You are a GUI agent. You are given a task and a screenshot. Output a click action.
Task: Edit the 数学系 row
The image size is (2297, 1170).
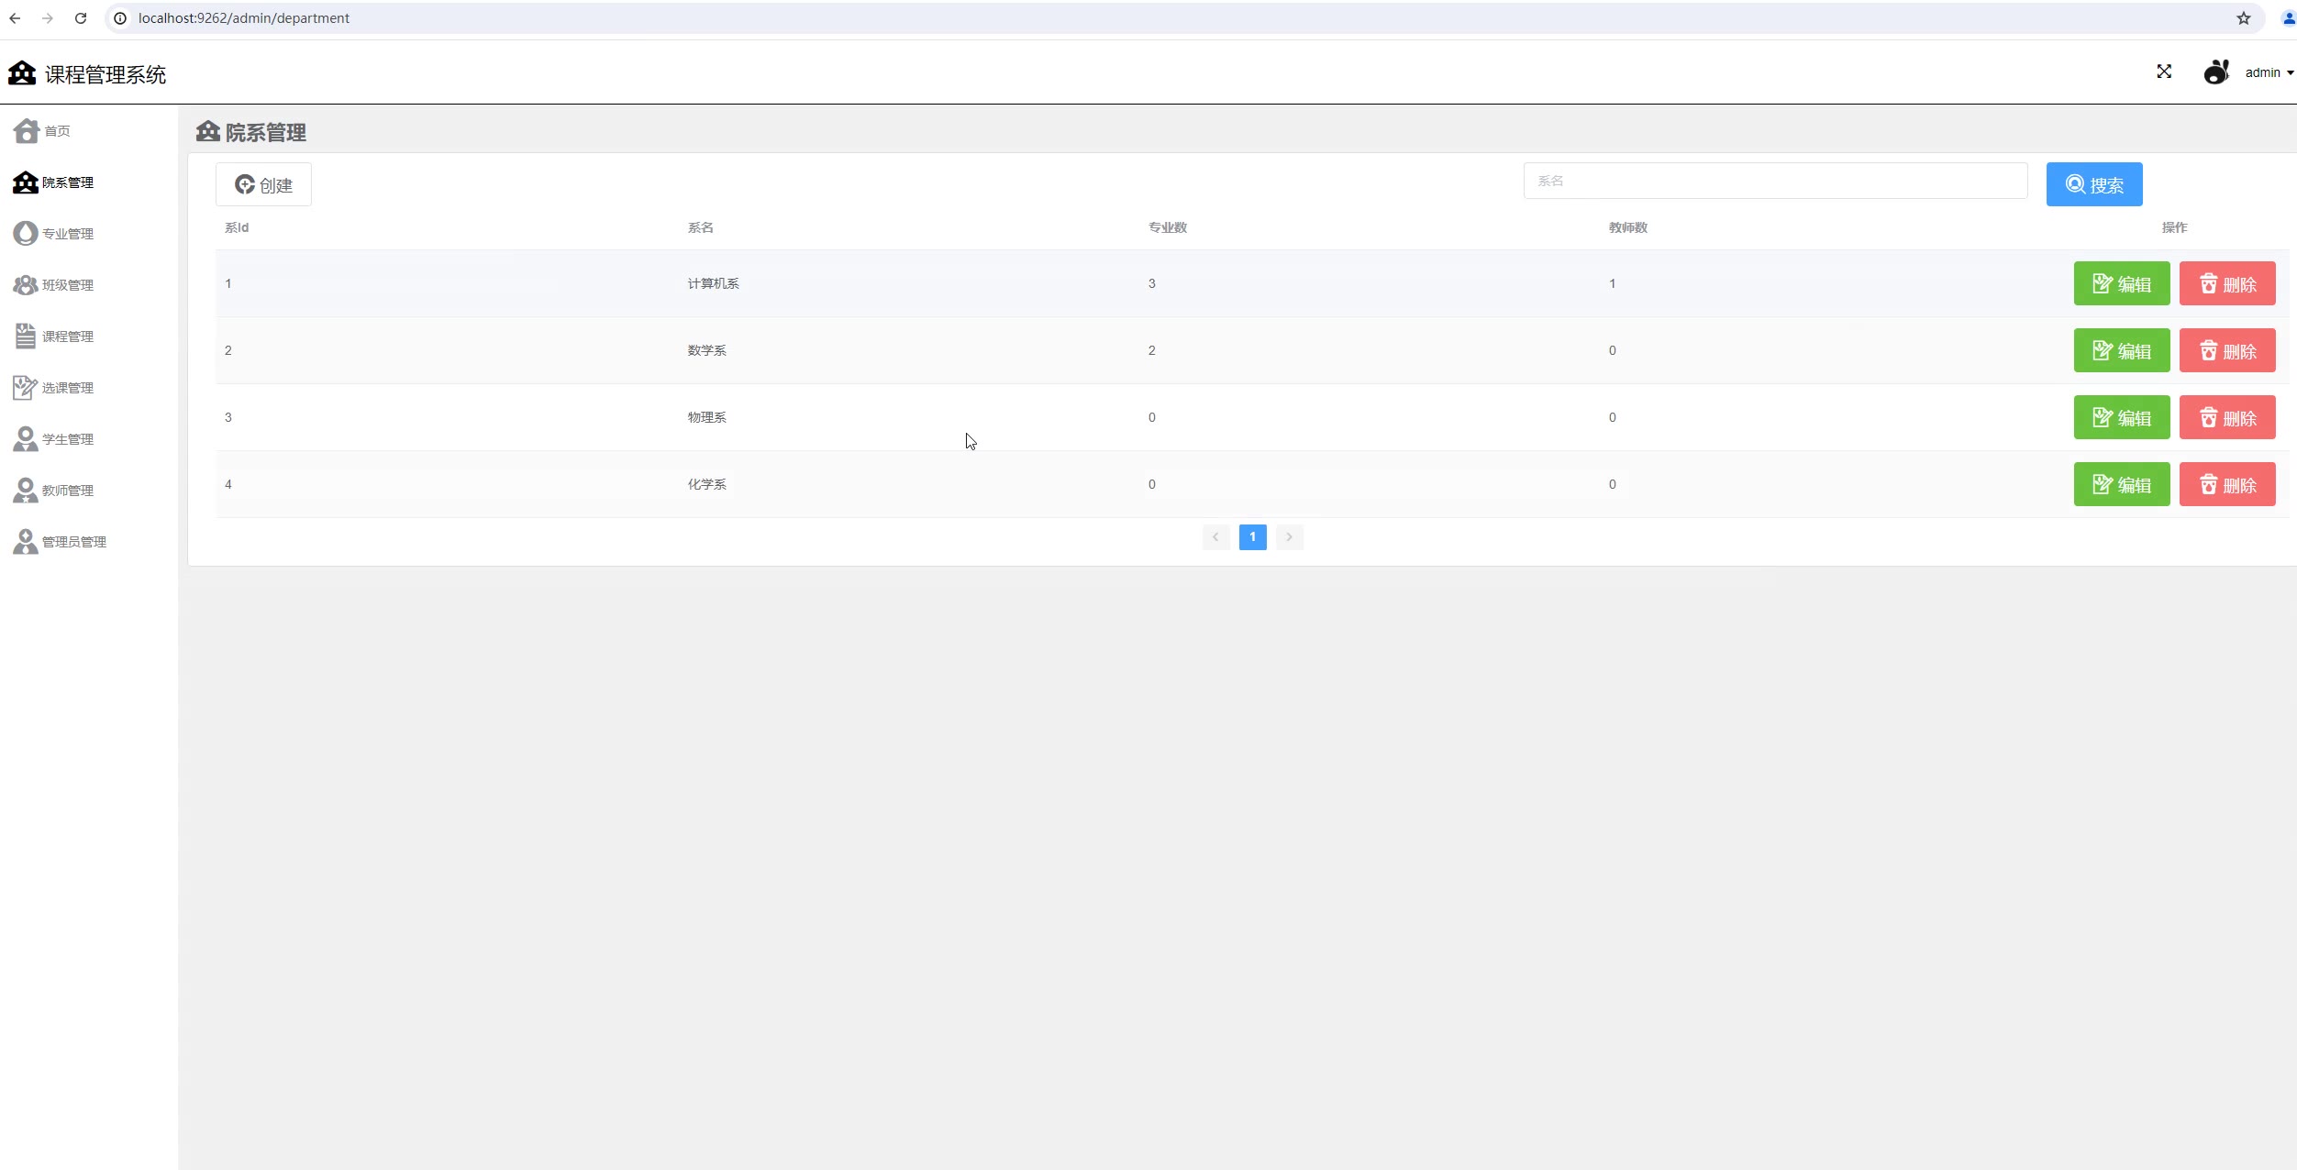tap(2122, 350)
